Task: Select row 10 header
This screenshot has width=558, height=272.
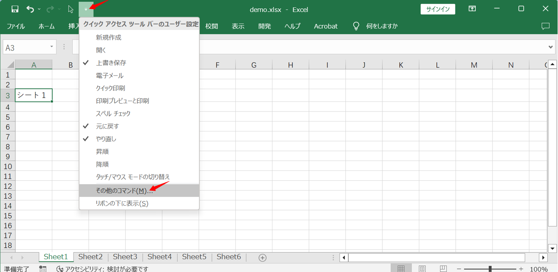Action: 7,166
